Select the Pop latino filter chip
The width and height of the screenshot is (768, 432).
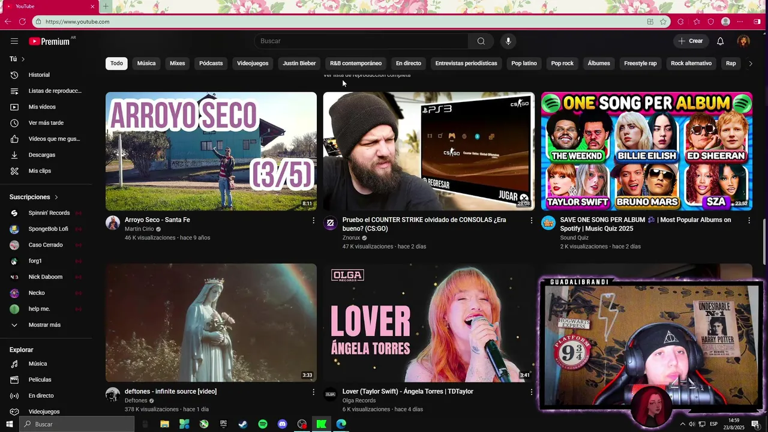click(x=524, y=63)
